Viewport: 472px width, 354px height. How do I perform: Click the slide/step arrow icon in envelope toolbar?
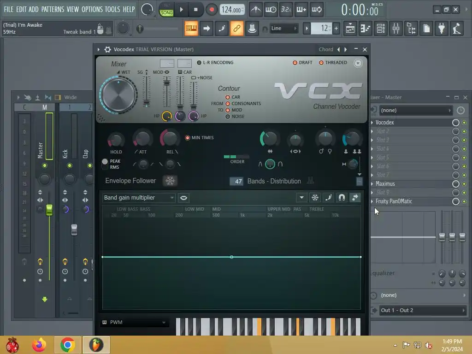click(355, 198)
